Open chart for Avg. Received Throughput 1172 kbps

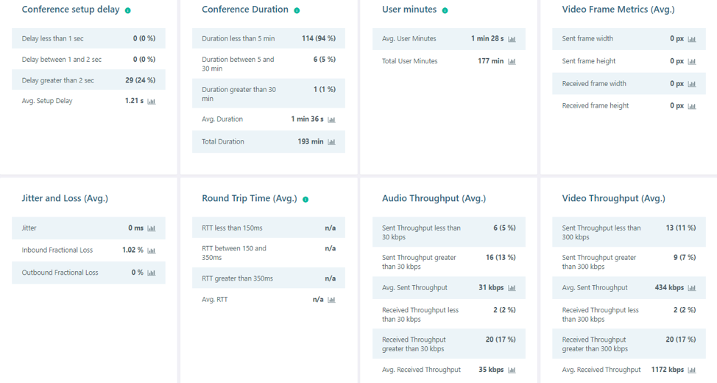click(692, 370)
